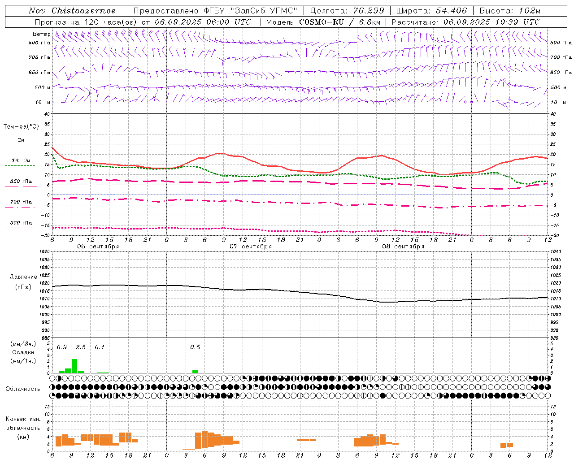This screenshot has height=459, width=574.
Task: Click the date label 07 сентября
Action: (251, 247)
